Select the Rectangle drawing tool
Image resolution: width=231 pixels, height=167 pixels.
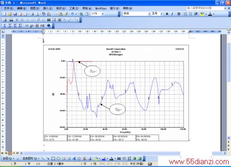point(53,158)
